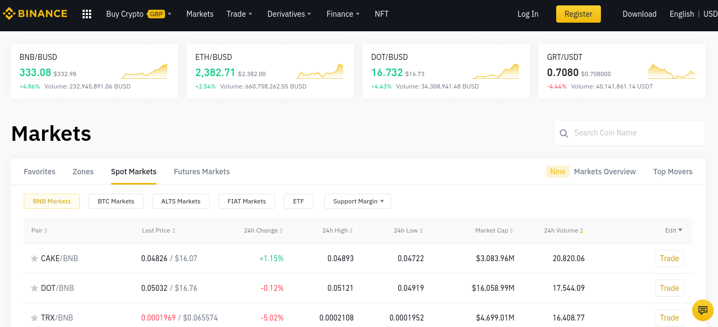Change the language from English
Screen dimensions: 718x327
(x=682, y=14)
